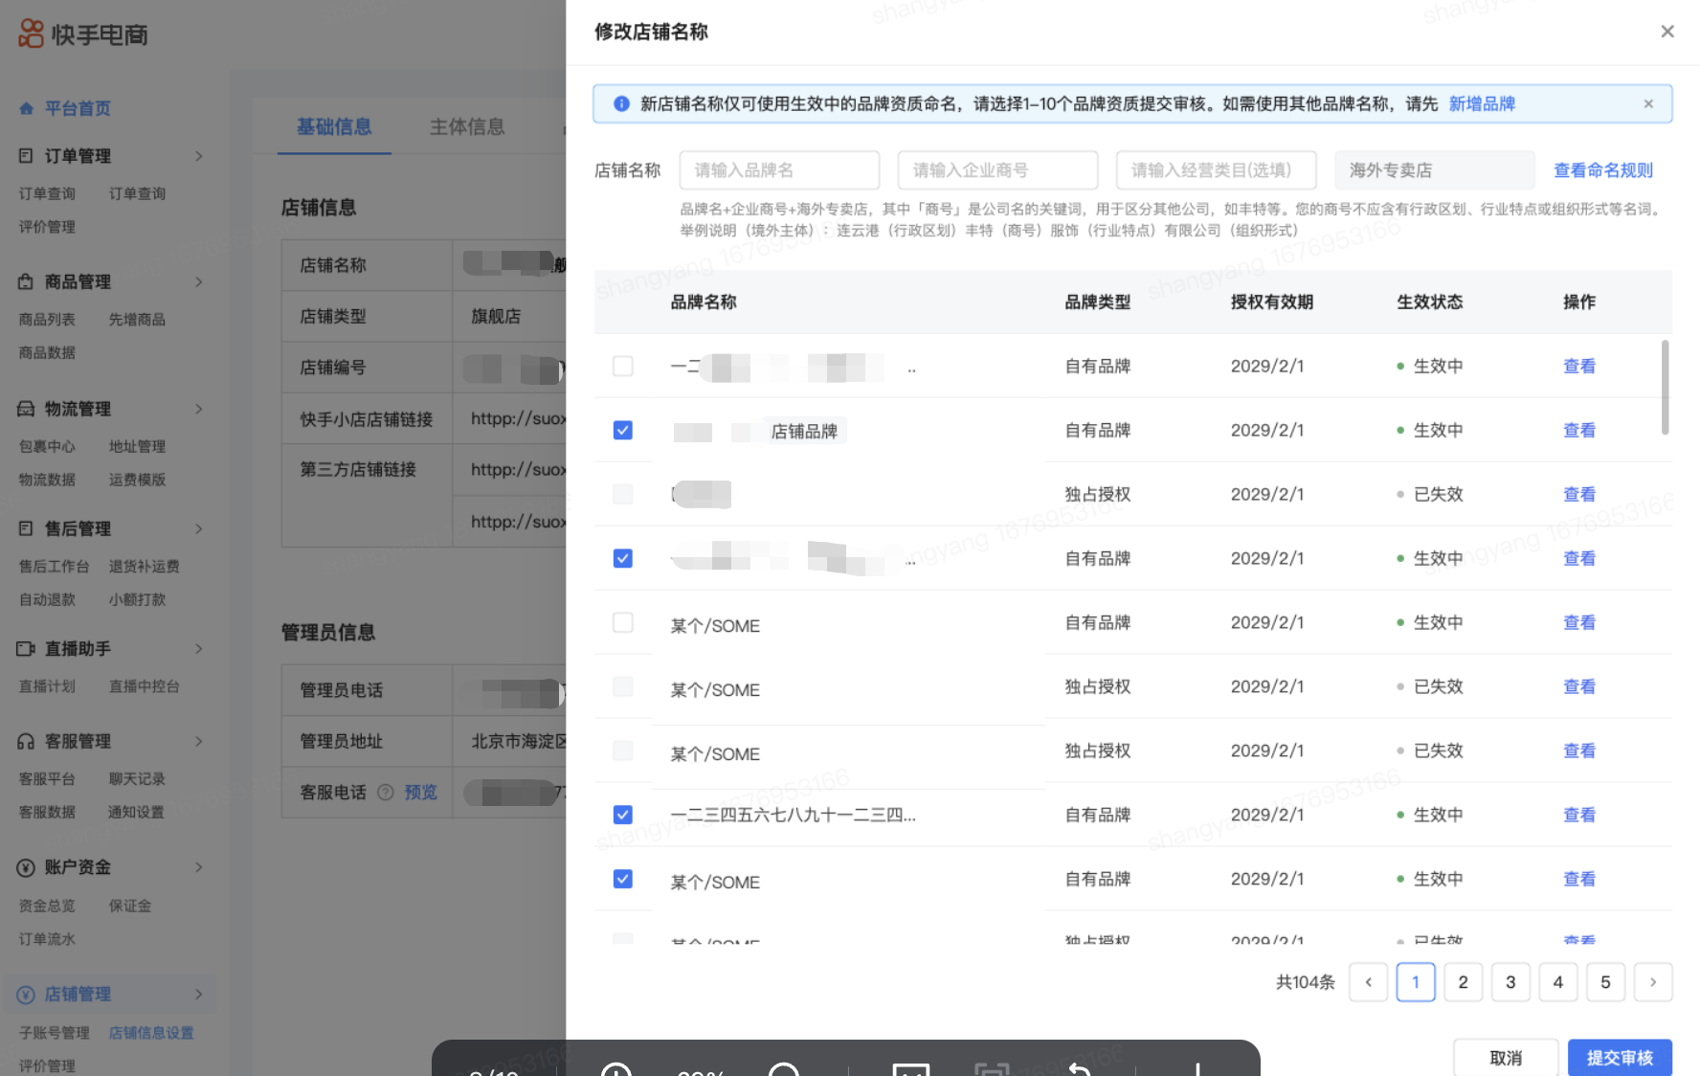Viewport: 1700px width, 1076px height.
Task: Click the 快手电商 logo icon
Action: point(31,34)
